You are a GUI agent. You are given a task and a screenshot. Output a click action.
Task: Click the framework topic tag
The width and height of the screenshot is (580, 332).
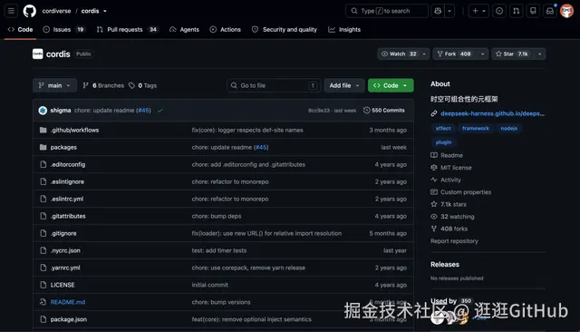tap(476, 129)
